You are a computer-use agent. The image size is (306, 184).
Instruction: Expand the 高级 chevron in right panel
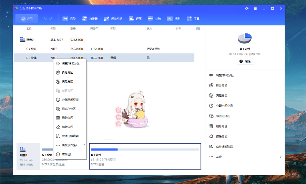[280, 157]
